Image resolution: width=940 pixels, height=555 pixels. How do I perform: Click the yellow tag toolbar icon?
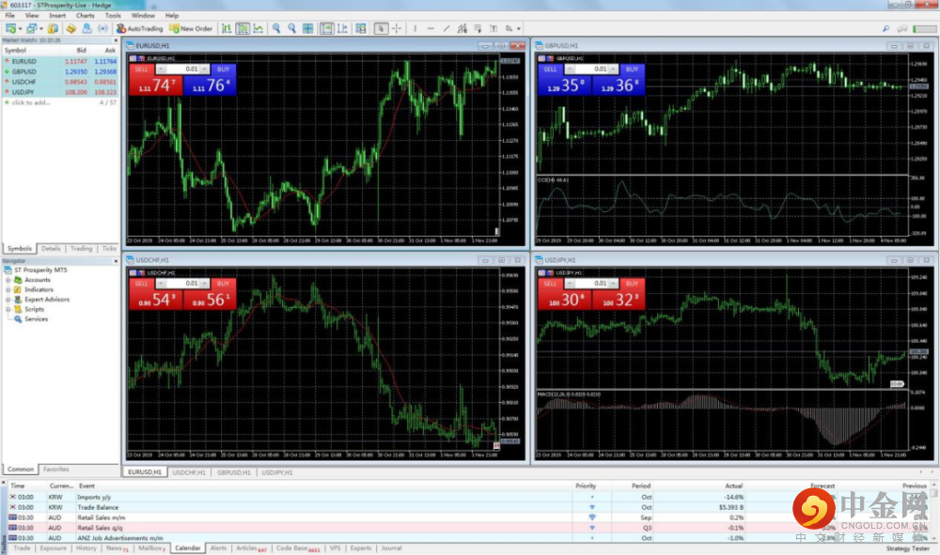[x=71, y=28]
